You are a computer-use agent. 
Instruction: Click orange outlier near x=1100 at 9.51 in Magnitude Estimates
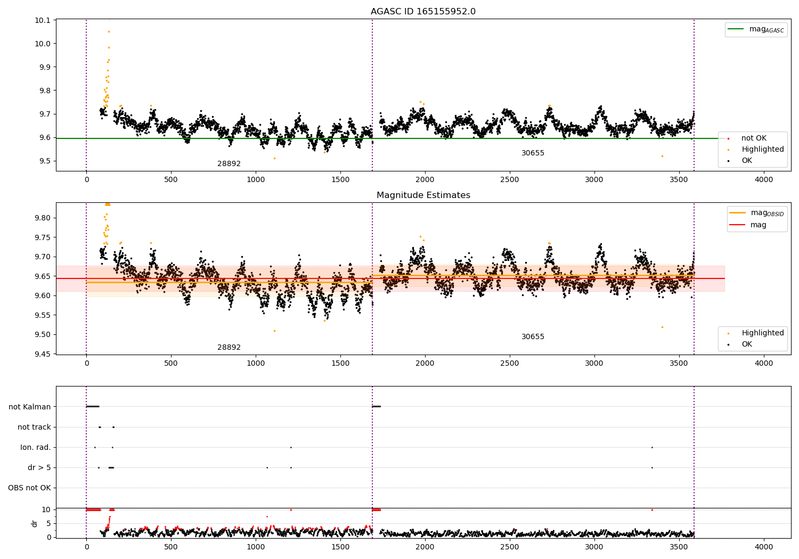[274, 331]
